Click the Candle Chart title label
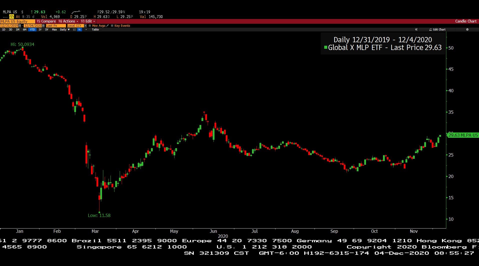This screenshot has height=266, width=479. (466, 21)
